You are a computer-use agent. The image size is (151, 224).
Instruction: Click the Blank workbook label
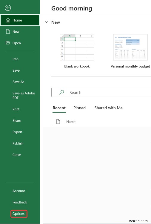point(77,66)
